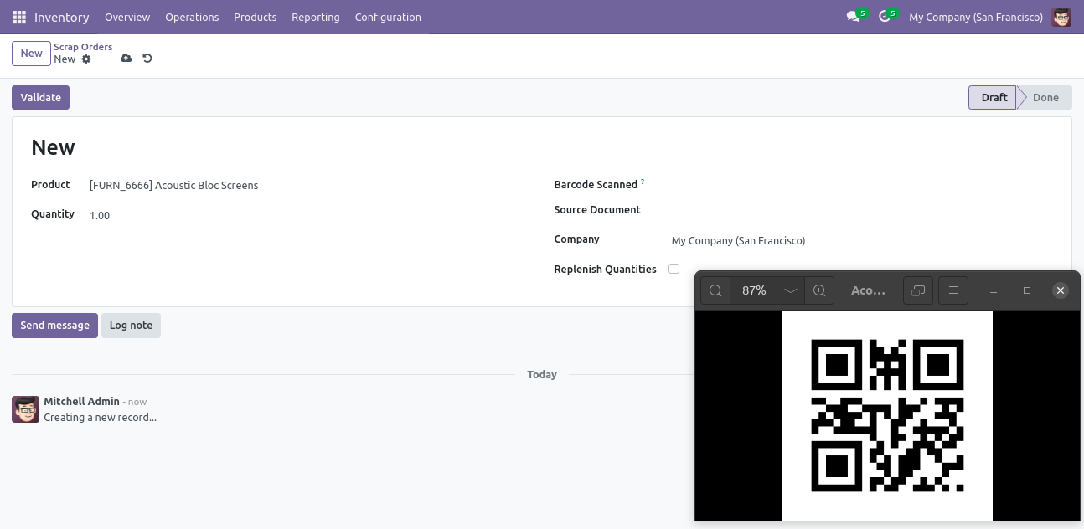Open Mitchell Admin user avatar menu
The height and width of the screenshot is (529, 1084).
1061,17
